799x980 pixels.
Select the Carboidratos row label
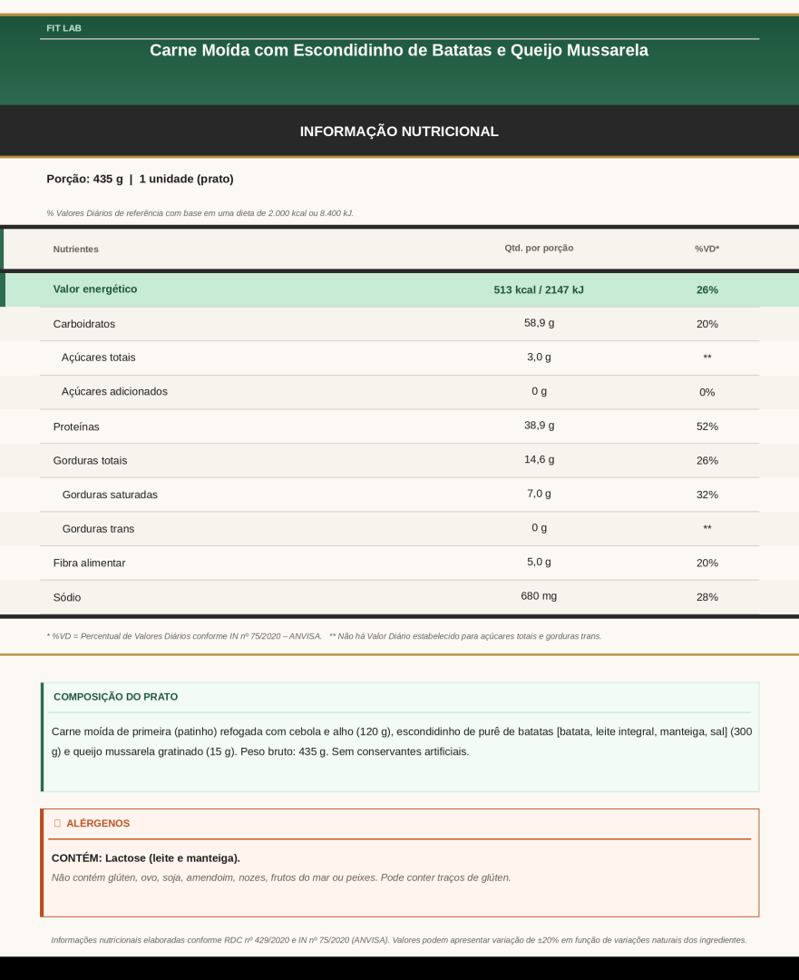[83, 324]
